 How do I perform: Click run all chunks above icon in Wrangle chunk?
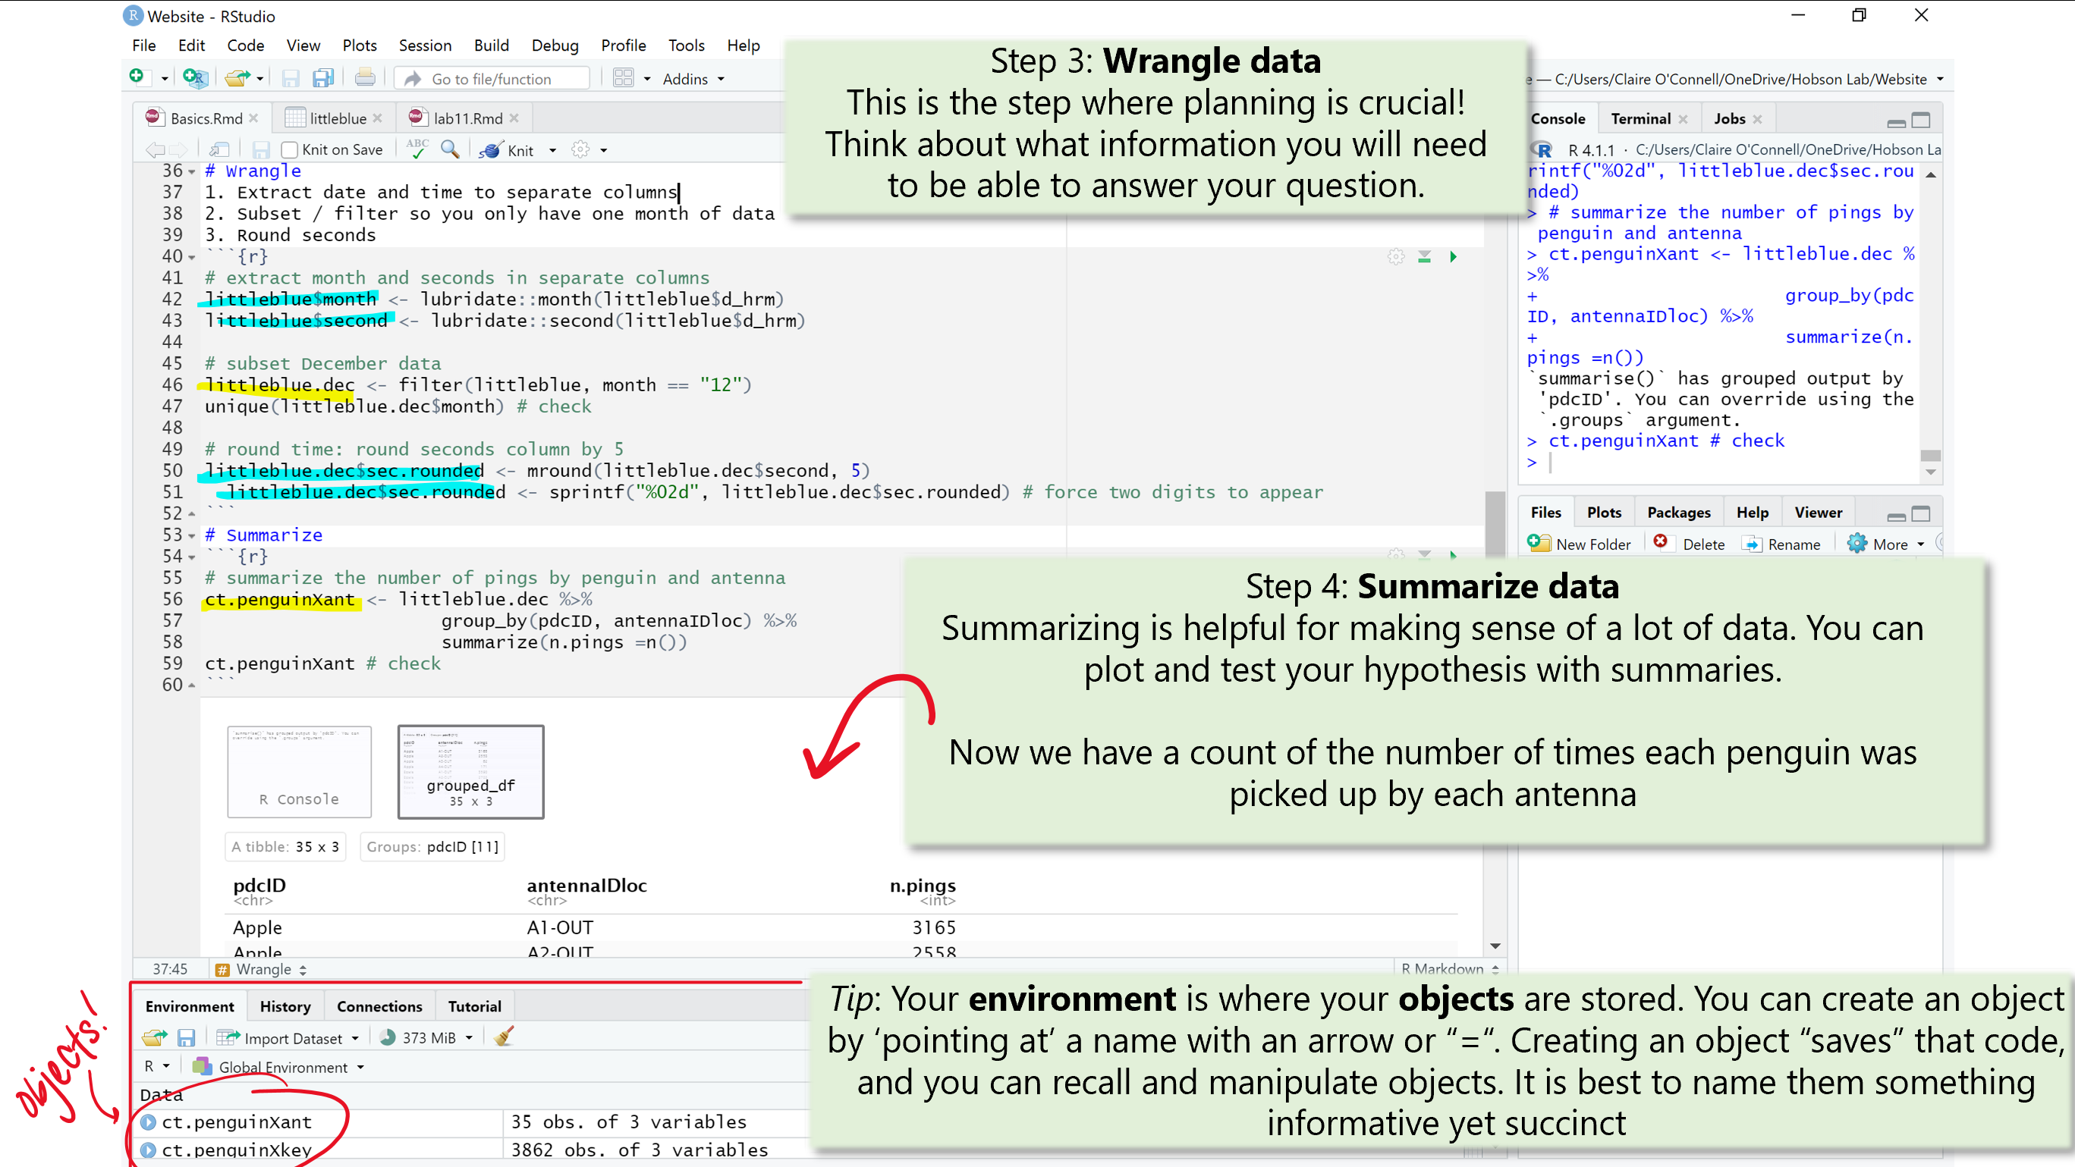pos(1424,257)
